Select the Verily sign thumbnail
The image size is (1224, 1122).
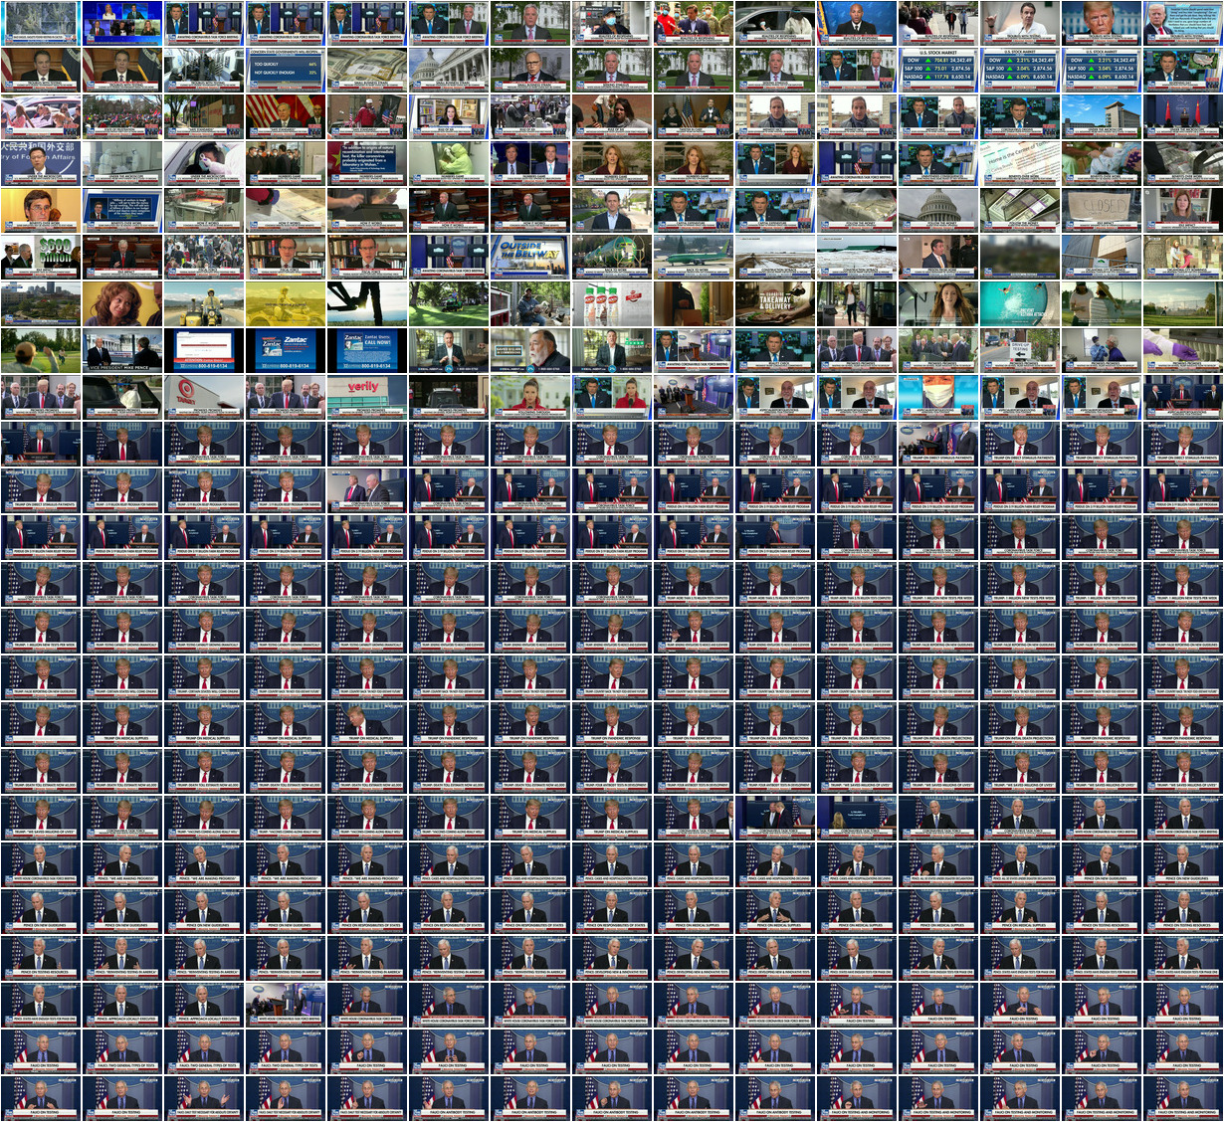coord(367,396)
